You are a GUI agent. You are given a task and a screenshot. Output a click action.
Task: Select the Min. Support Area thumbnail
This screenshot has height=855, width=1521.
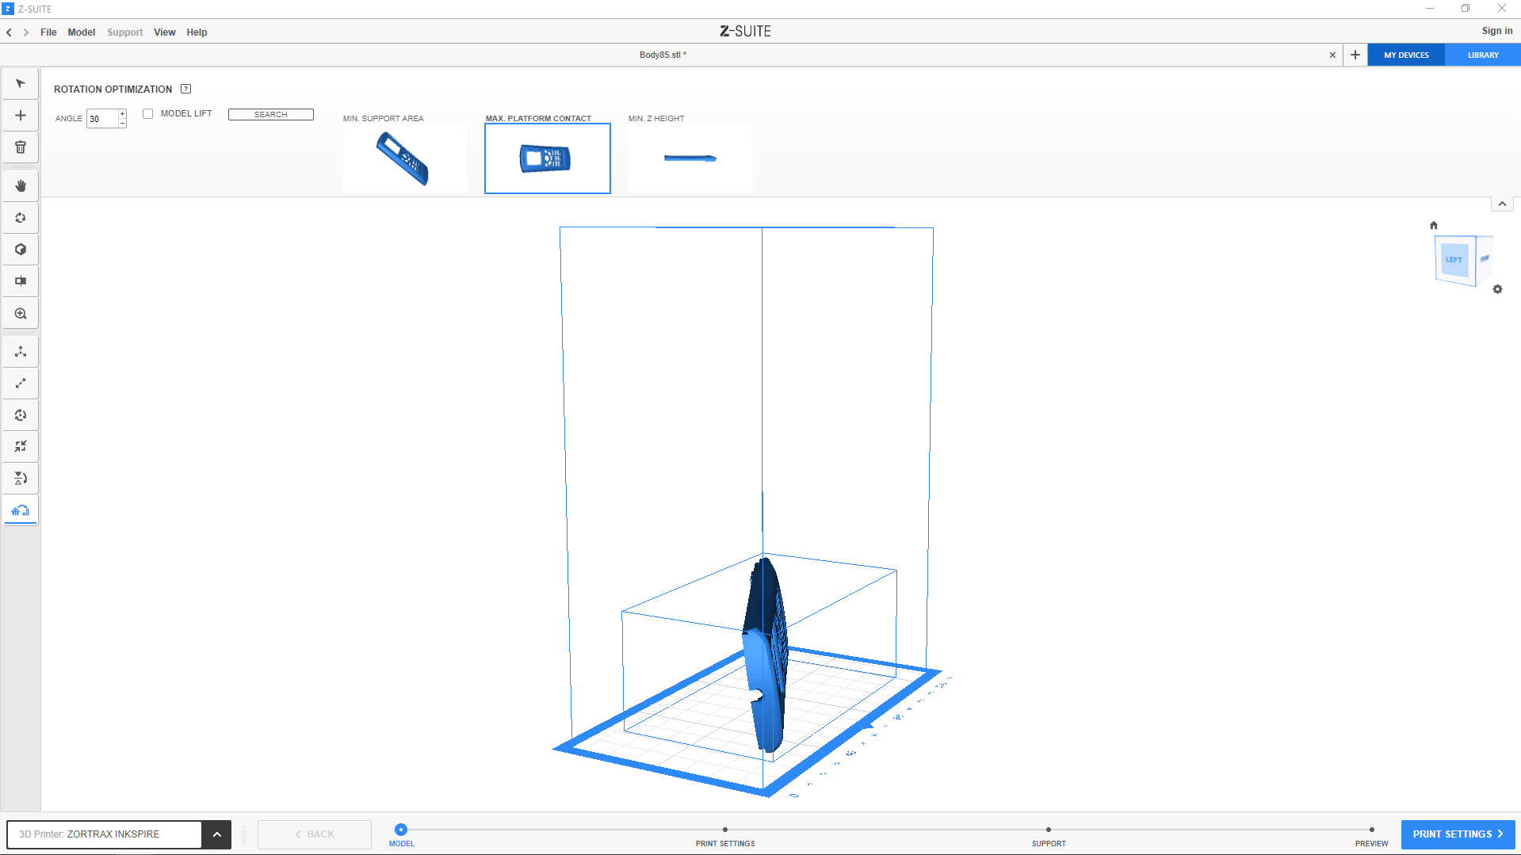pyautogui.click(x=404, y=158)
